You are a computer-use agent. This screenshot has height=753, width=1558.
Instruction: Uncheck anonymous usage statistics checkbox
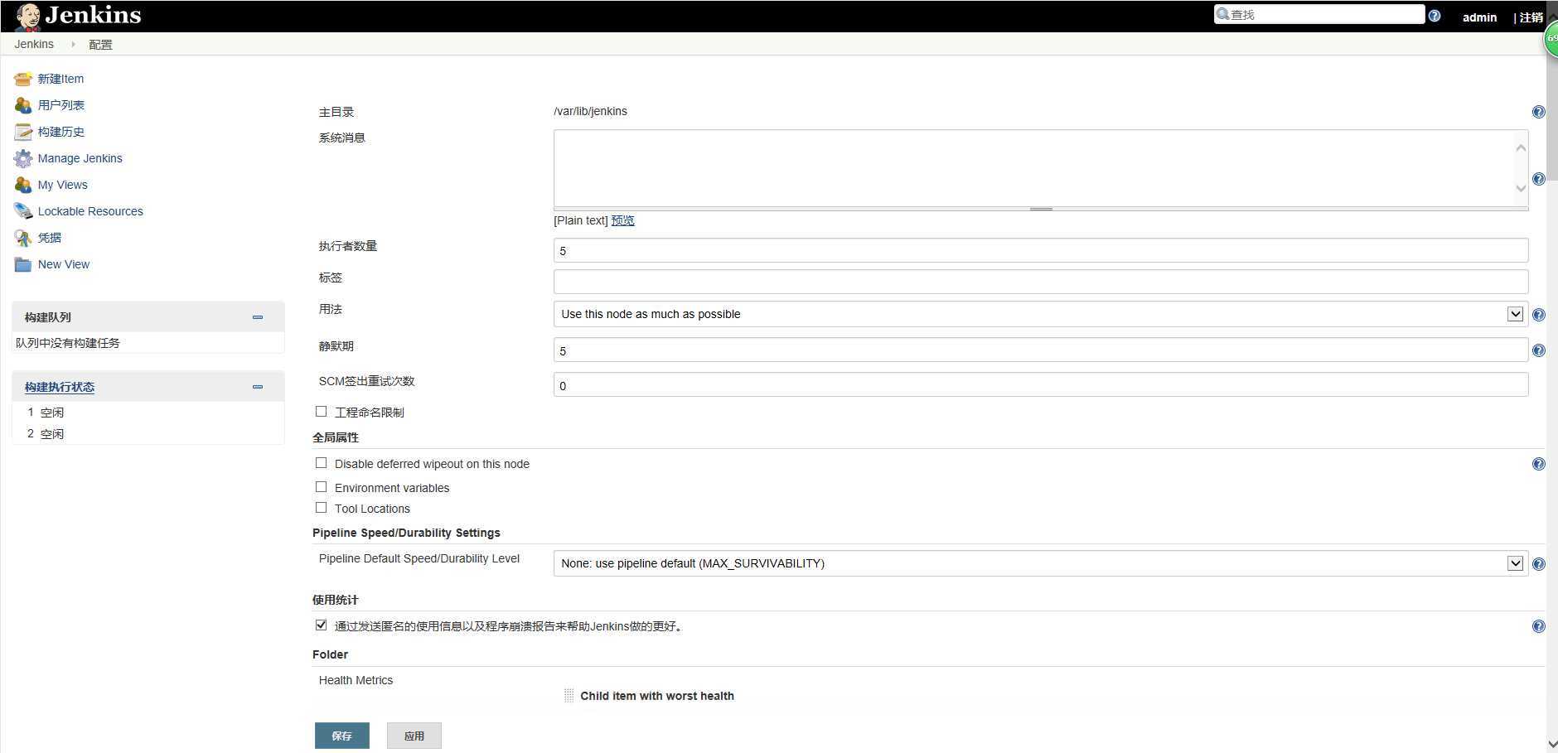click(x=321, y=625)
